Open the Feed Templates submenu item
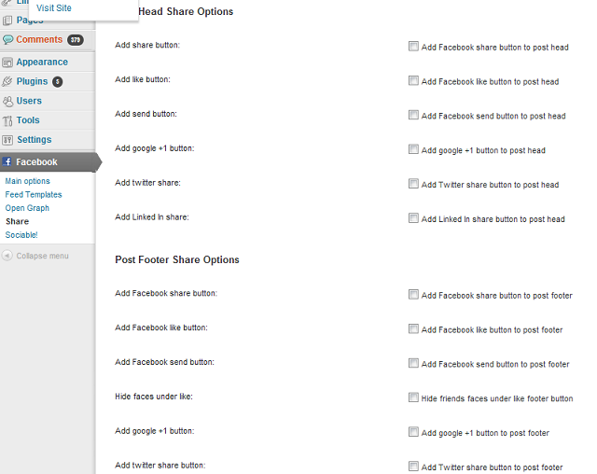This screenshot has height=474, width=597. (x=34, y=195)
